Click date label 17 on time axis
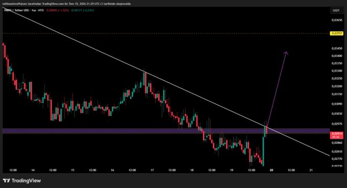 click(152, 170)
